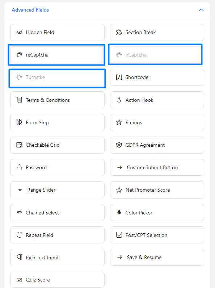Click the reCaptcha icon
Screen dimensions: 215x288
(19, 55)
